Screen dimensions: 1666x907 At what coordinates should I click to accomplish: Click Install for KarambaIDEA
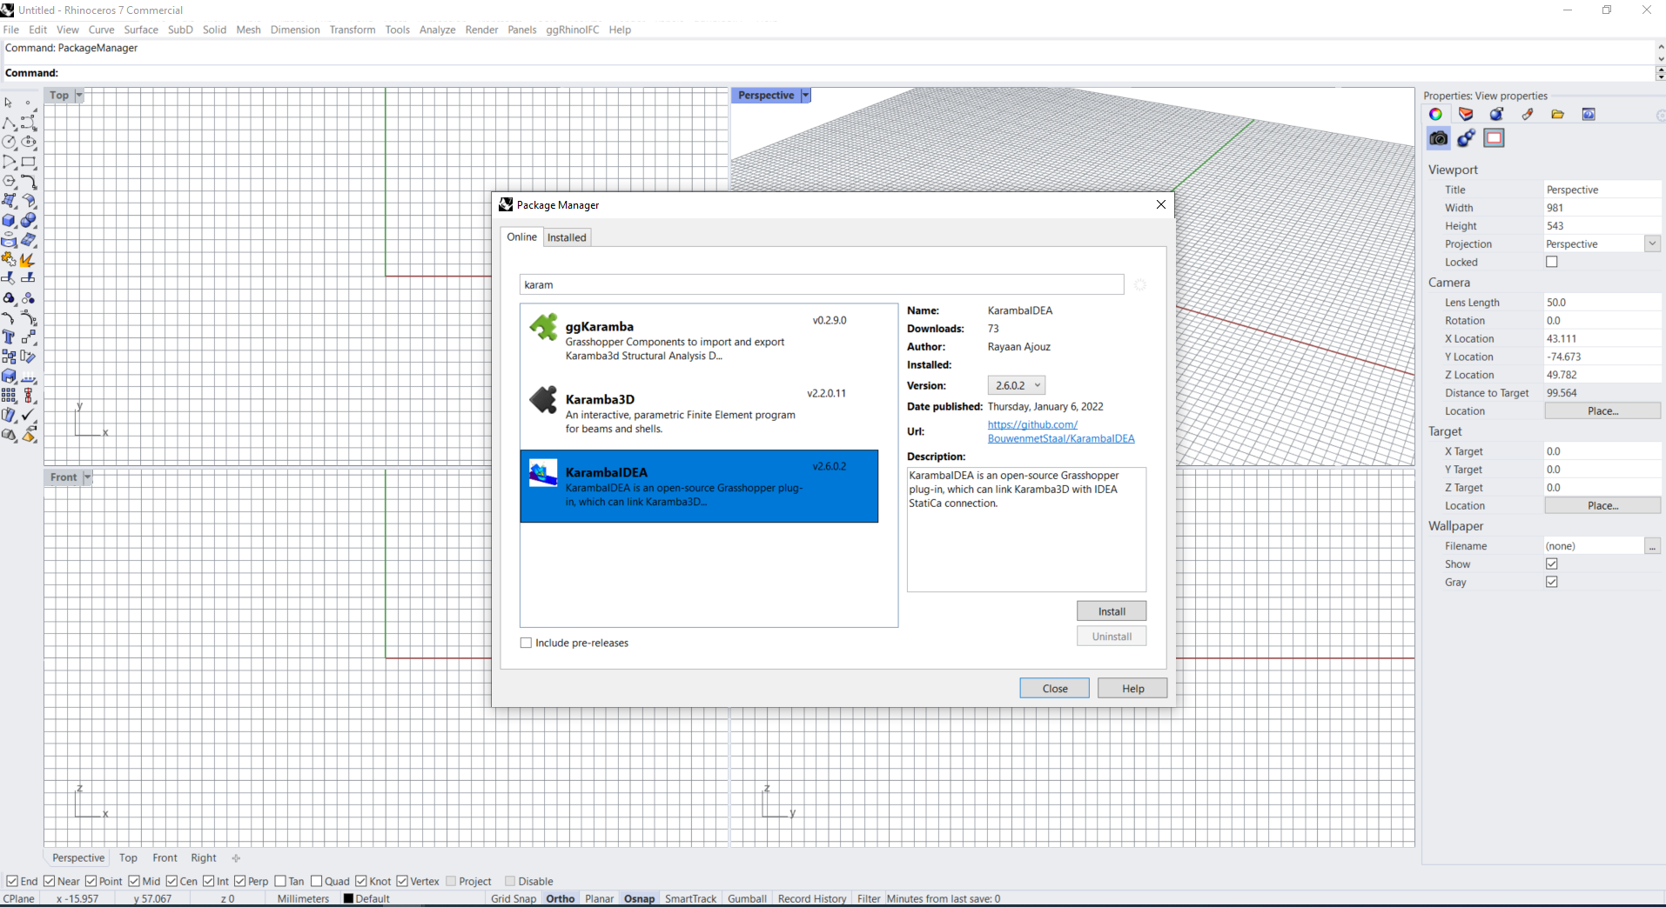[1112, 611]
